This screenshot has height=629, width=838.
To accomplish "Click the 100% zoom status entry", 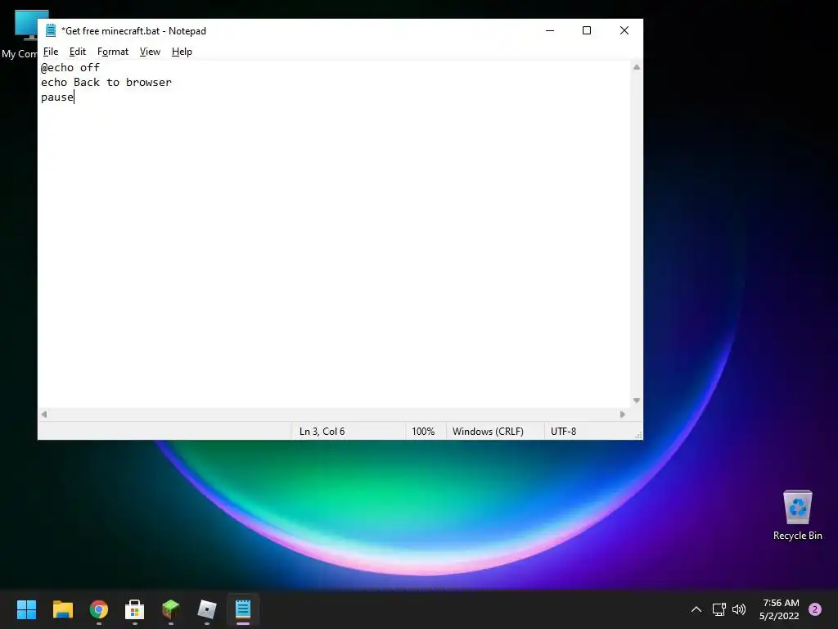I will [x=423, y=431].
